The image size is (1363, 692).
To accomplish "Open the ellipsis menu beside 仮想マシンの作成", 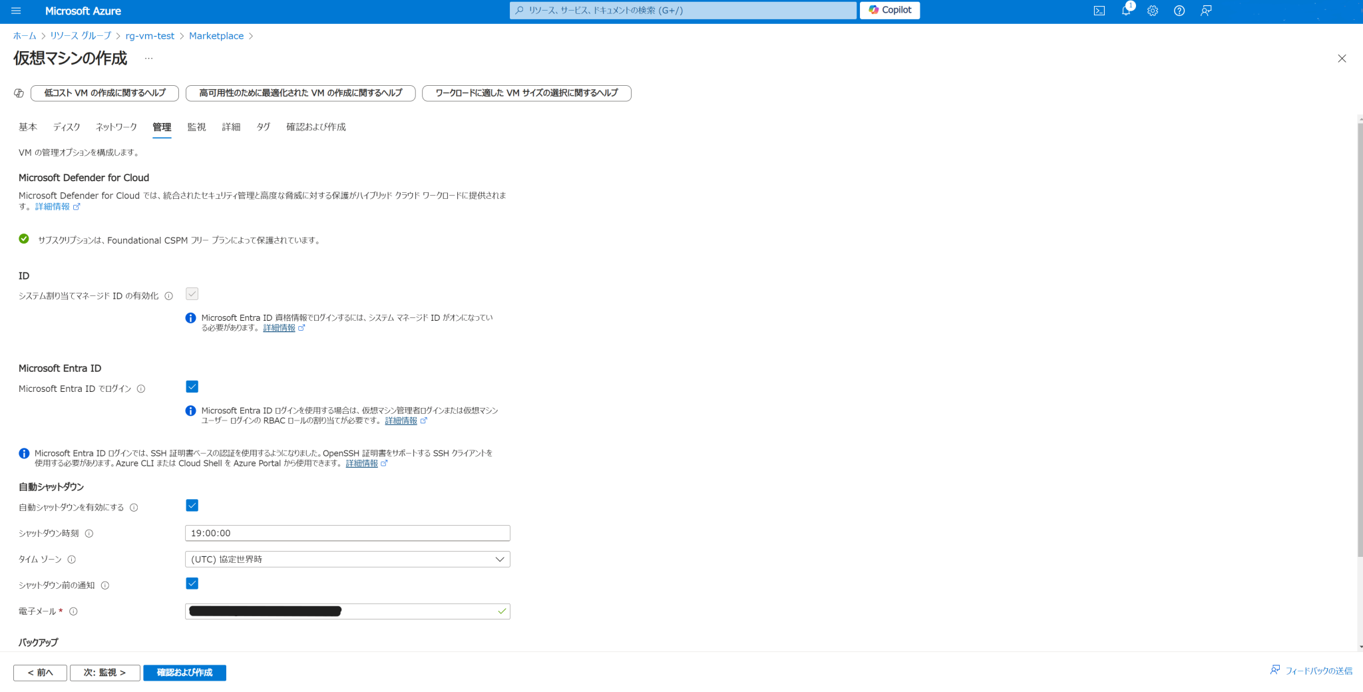I will coord(148,59).
